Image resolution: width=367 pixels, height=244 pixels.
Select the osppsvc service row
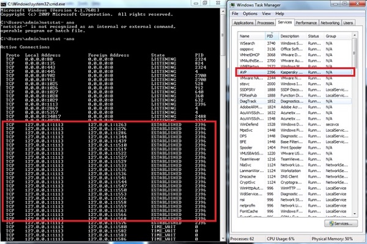click(x=295, y=49)
